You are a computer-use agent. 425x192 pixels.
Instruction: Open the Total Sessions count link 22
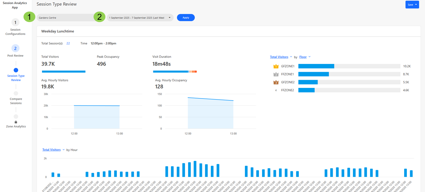coord(68,43)
